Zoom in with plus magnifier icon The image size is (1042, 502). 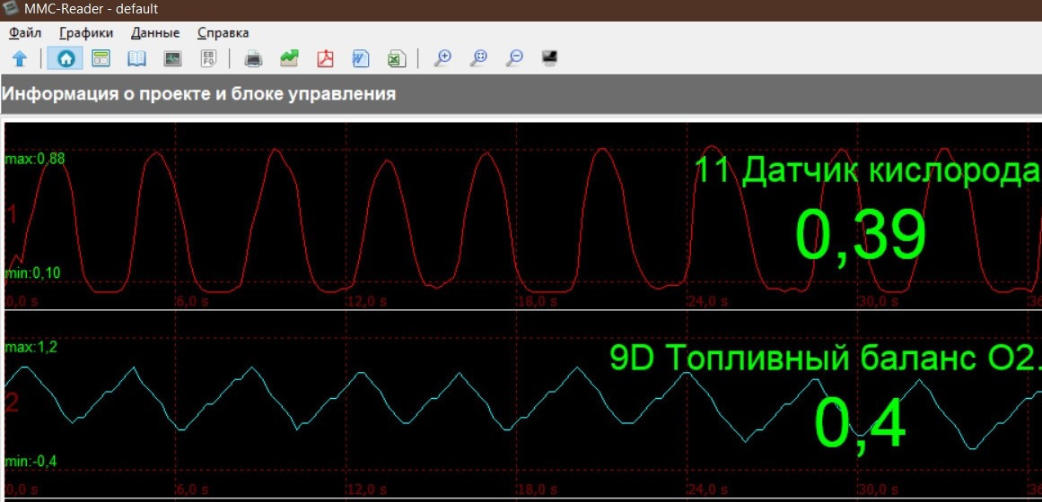(x=442, y=58)
